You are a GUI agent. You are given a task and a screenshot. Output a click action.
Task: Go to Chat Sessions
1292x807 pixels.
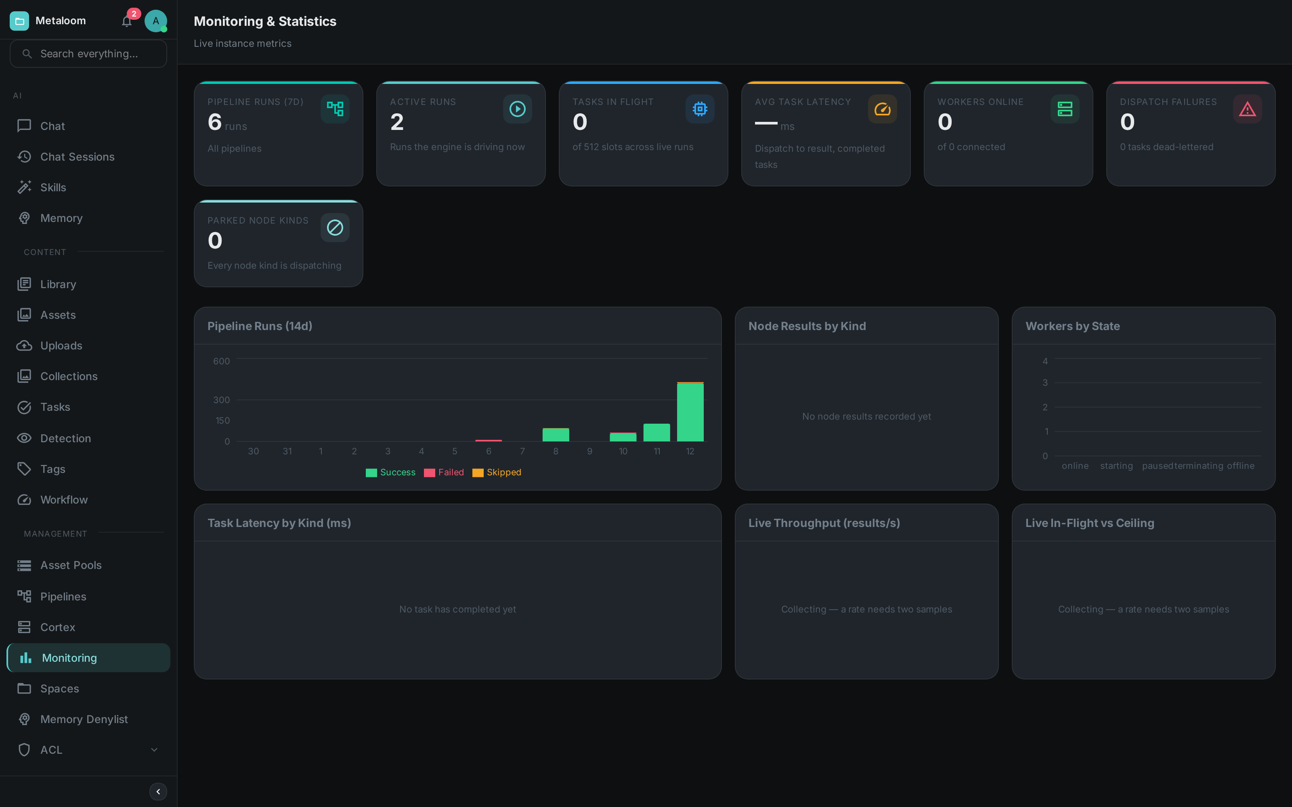[88, 157]
